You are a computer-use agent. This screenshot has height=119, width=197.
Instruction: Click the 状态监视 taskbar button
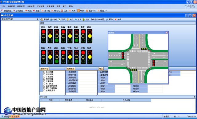14,117
